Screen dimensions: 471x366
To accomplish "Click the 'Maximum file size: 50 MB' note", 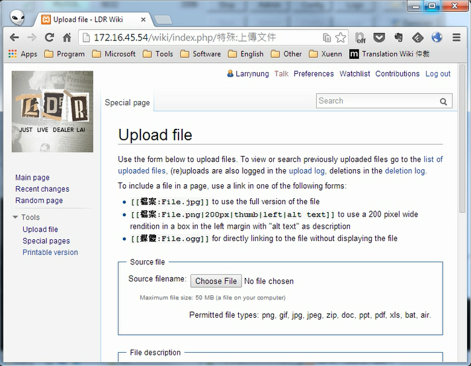I will tap(212, 297).
